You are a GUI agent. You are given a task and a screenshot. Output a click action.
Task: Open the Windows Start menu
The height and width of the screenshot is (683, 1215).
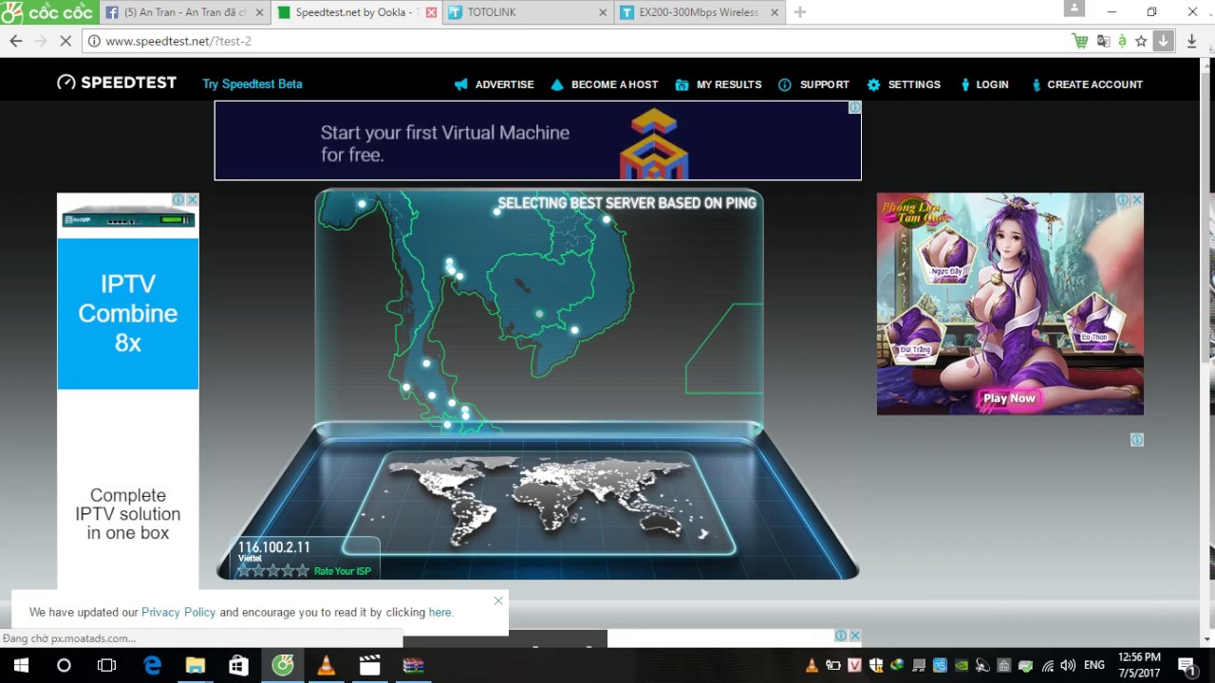20,665
